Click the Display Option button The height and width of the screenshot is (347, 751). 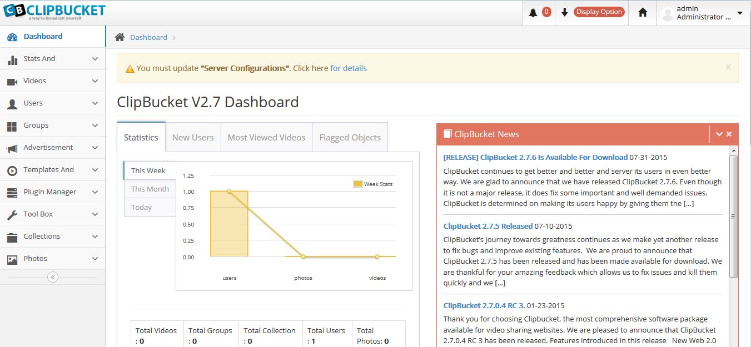point(599,12)
